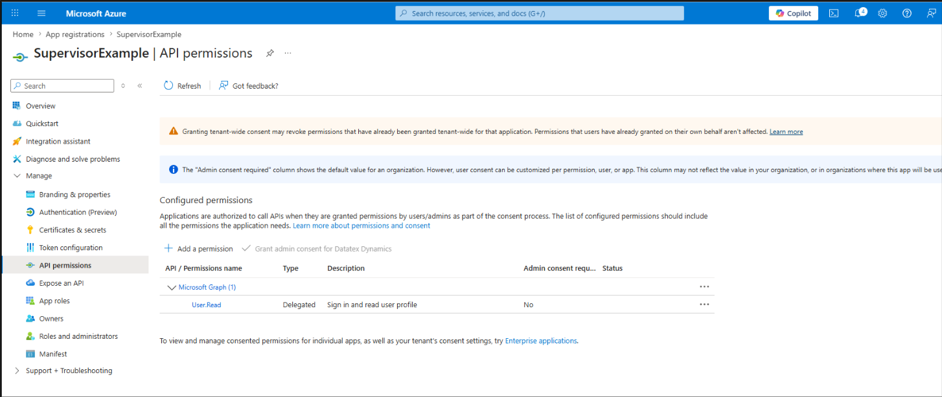
Task: Collapse the sidebar with double chevron
Action: (x=139, y=85)
